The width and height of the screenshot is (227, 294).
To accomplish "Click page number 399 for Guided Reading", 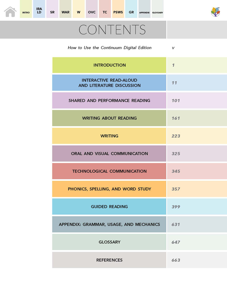I will (x=176, y=207).
